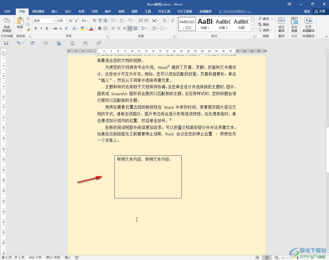
Task: Expand the Styles gallery more arrow
Action: tap(252, 29)
